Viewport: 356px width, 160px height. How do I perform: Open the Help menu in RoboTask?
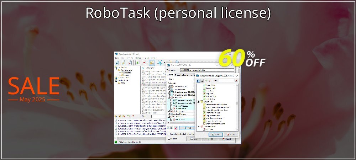tap(153, 58)
